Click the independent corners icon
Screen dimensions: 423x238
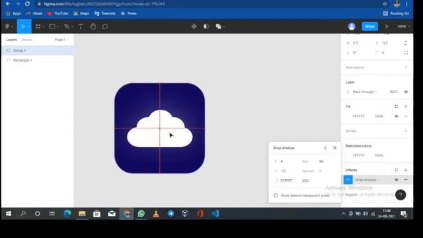pyautogui.click(x=406, y=53)
